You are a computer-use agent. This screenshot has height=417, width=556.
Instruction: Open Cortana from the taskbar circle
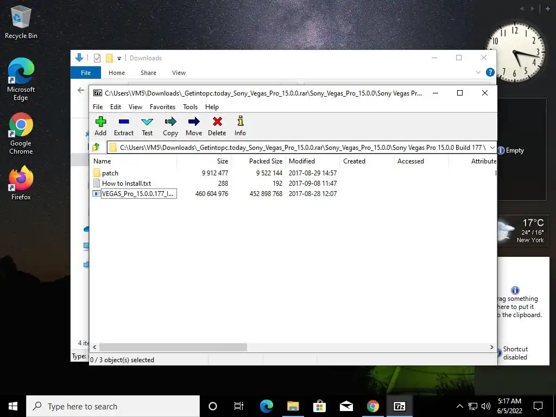point(213,406)
